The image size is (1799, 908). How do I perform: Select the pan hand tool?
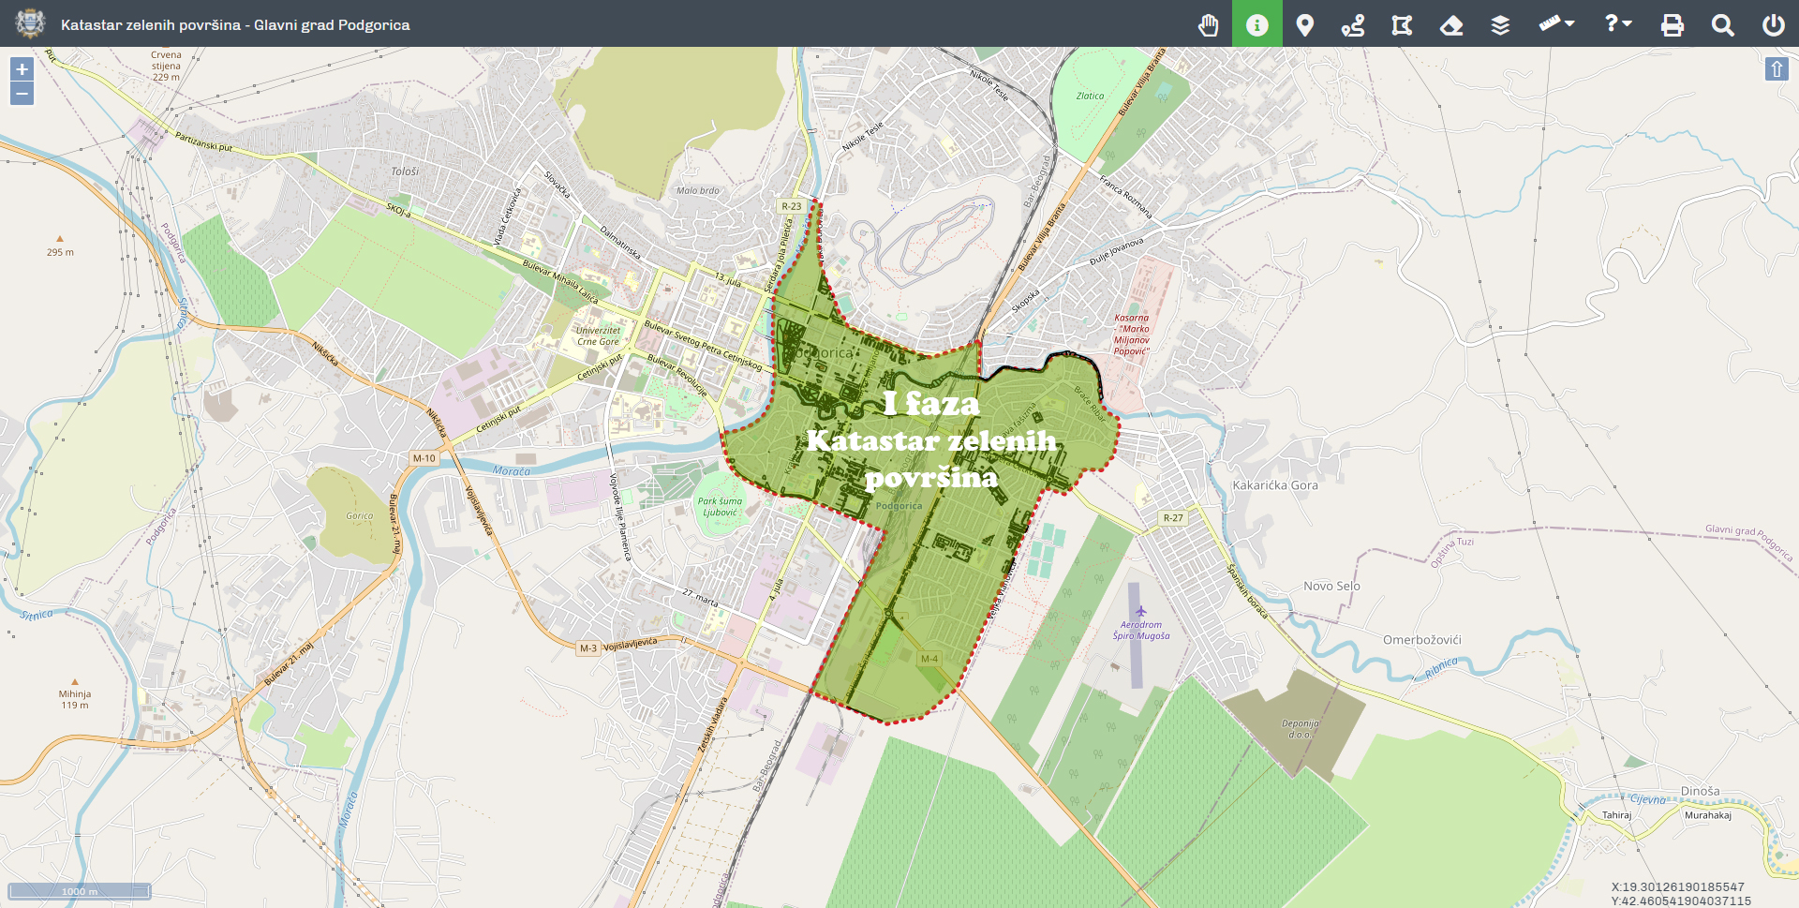point(1209,24)
